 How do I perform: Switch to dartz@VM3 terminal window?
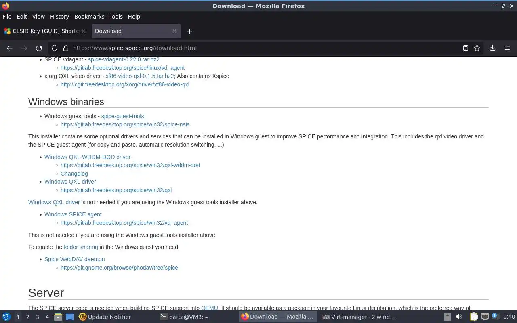tap(184, 317)
